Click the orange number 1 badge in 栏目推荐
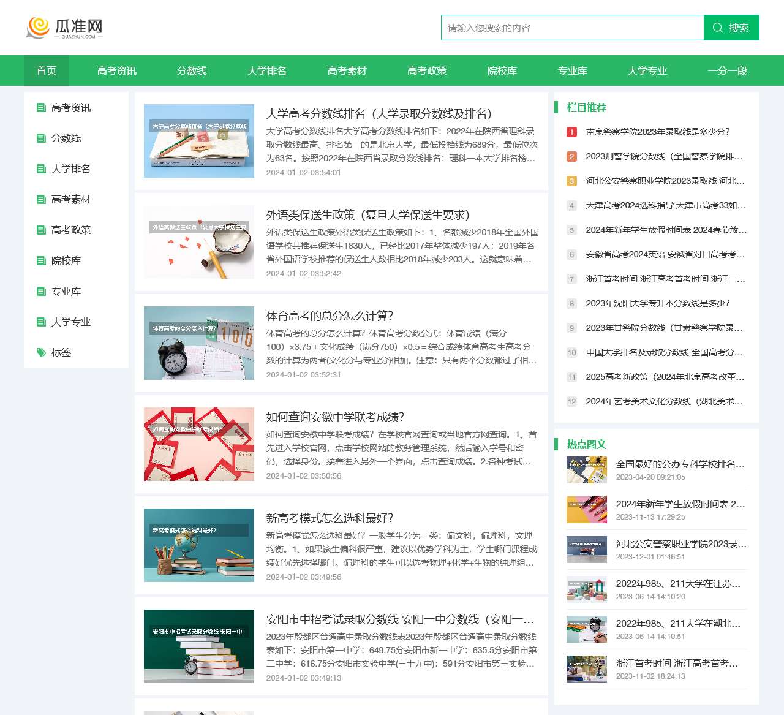The image size is (784, 715). coord(571,132)
